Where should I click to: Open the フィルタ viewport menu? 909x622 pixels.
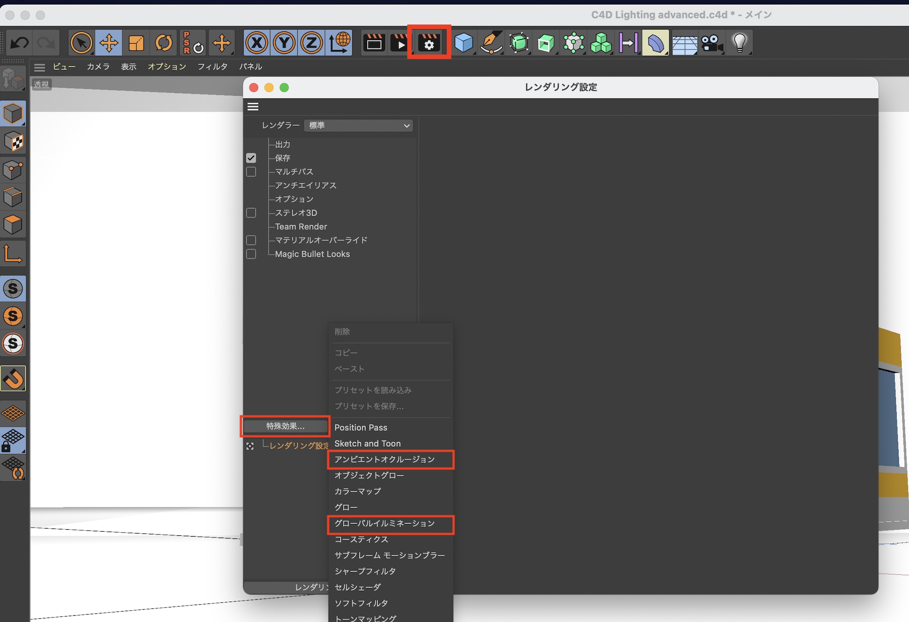coord(212,67)
